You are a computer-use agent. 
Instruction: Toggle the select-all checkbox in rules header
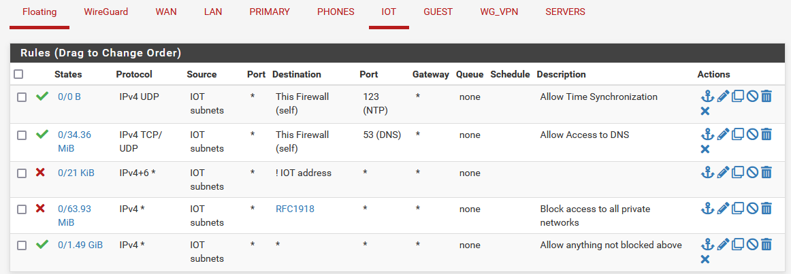click(x=18, y=75)
